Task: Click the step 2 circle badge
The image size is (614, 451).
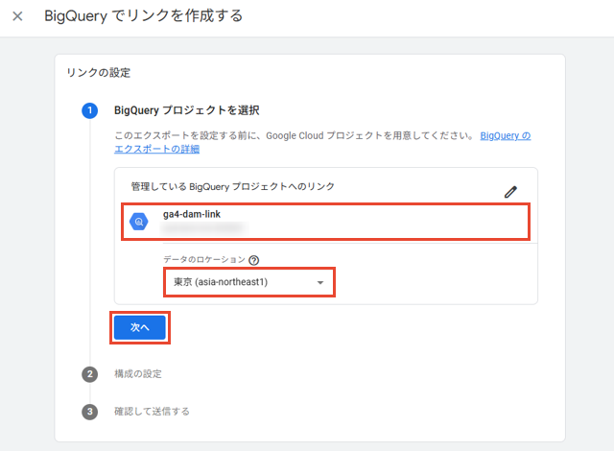Action: pyautogui.click(x=89, y=374)
